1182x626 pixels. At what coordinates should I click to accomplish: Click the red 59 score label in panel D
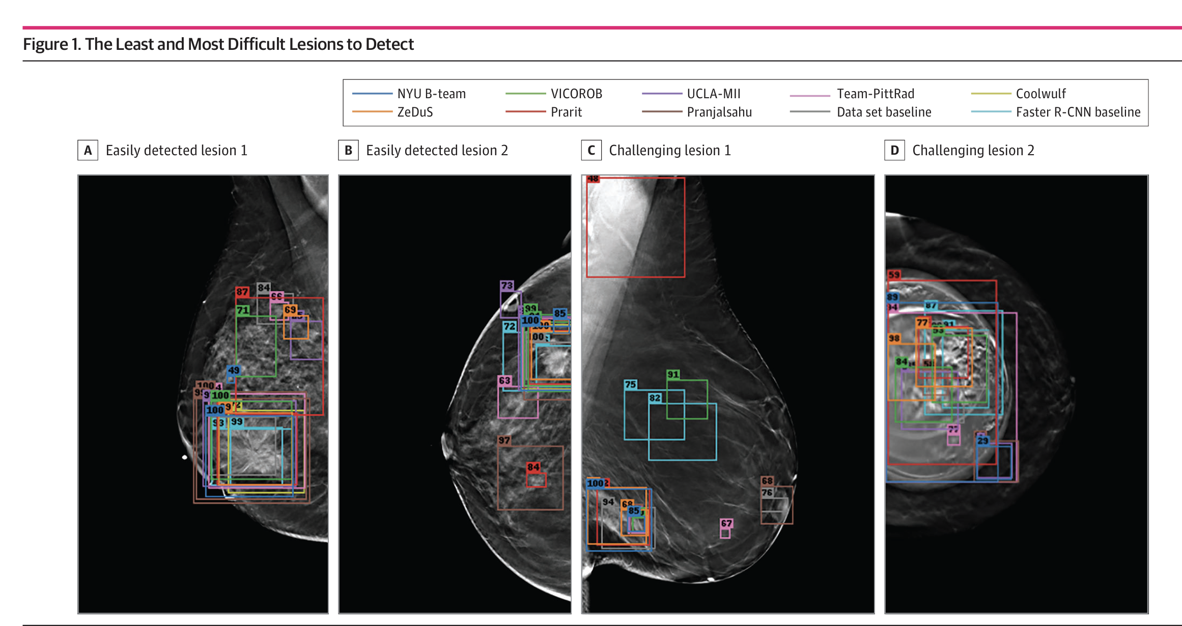pos(894,275)
